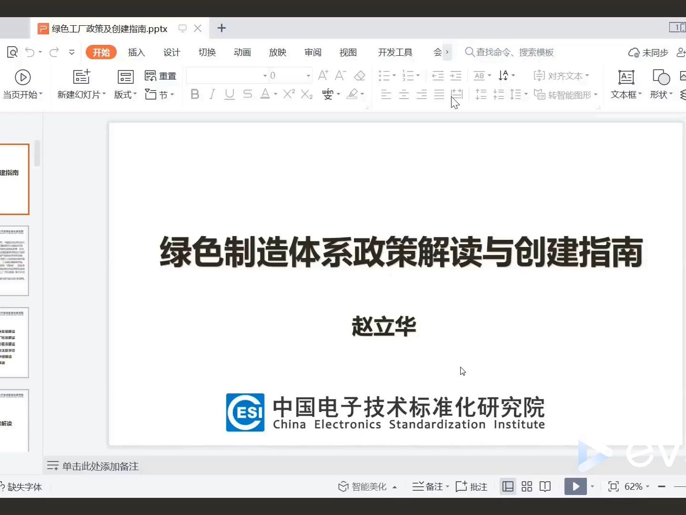Open the font size dropdown
The width and height of the screenshot is (686, 515).
(x=308, y=76)
